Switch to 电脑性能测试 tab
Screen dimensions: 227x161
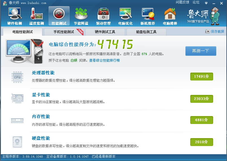point(23,32)
